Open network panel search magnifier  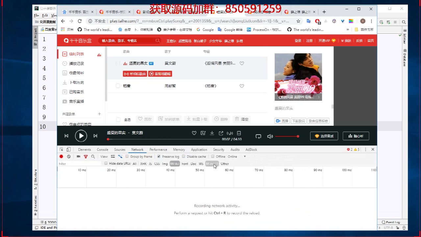[x=93, y=156]
